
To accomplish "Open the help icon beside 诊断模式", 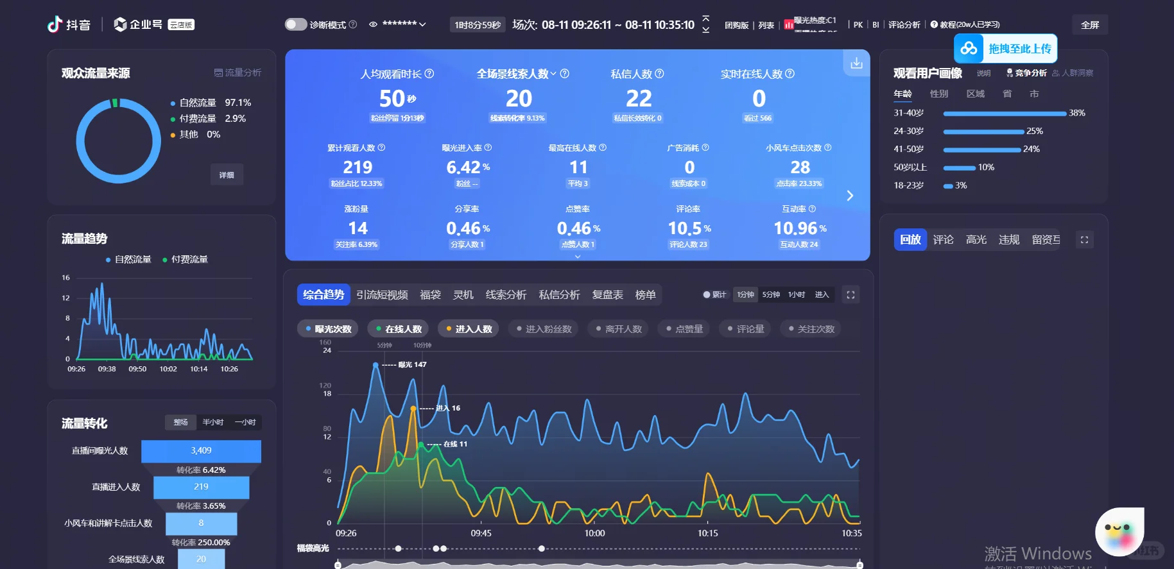I will (352, 24).
